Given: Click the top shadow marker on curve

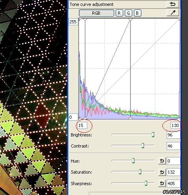Looking at the screenshot, I should pos(85,20).
